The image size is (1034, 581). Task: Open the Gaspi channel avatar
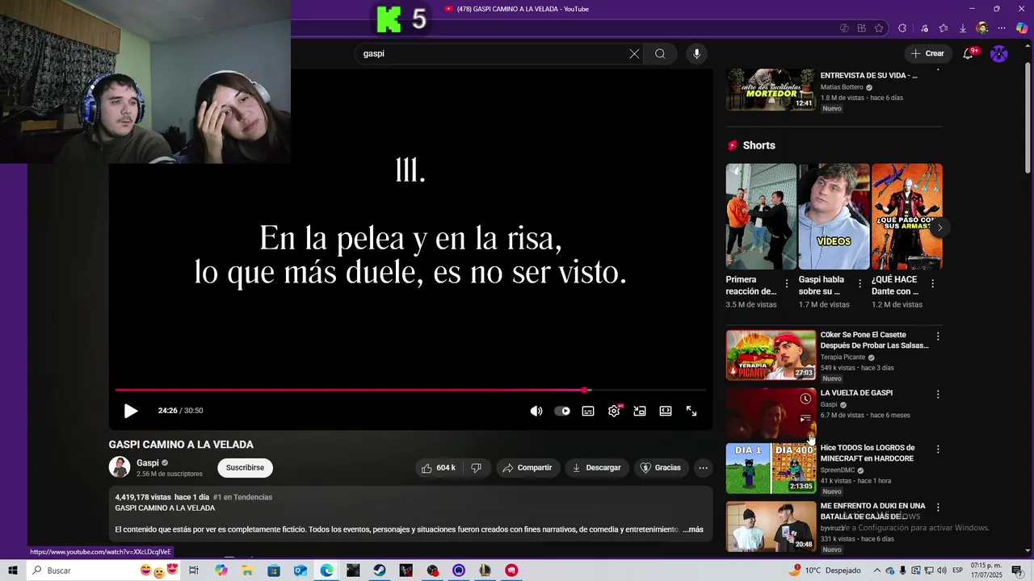pos(120,467)
